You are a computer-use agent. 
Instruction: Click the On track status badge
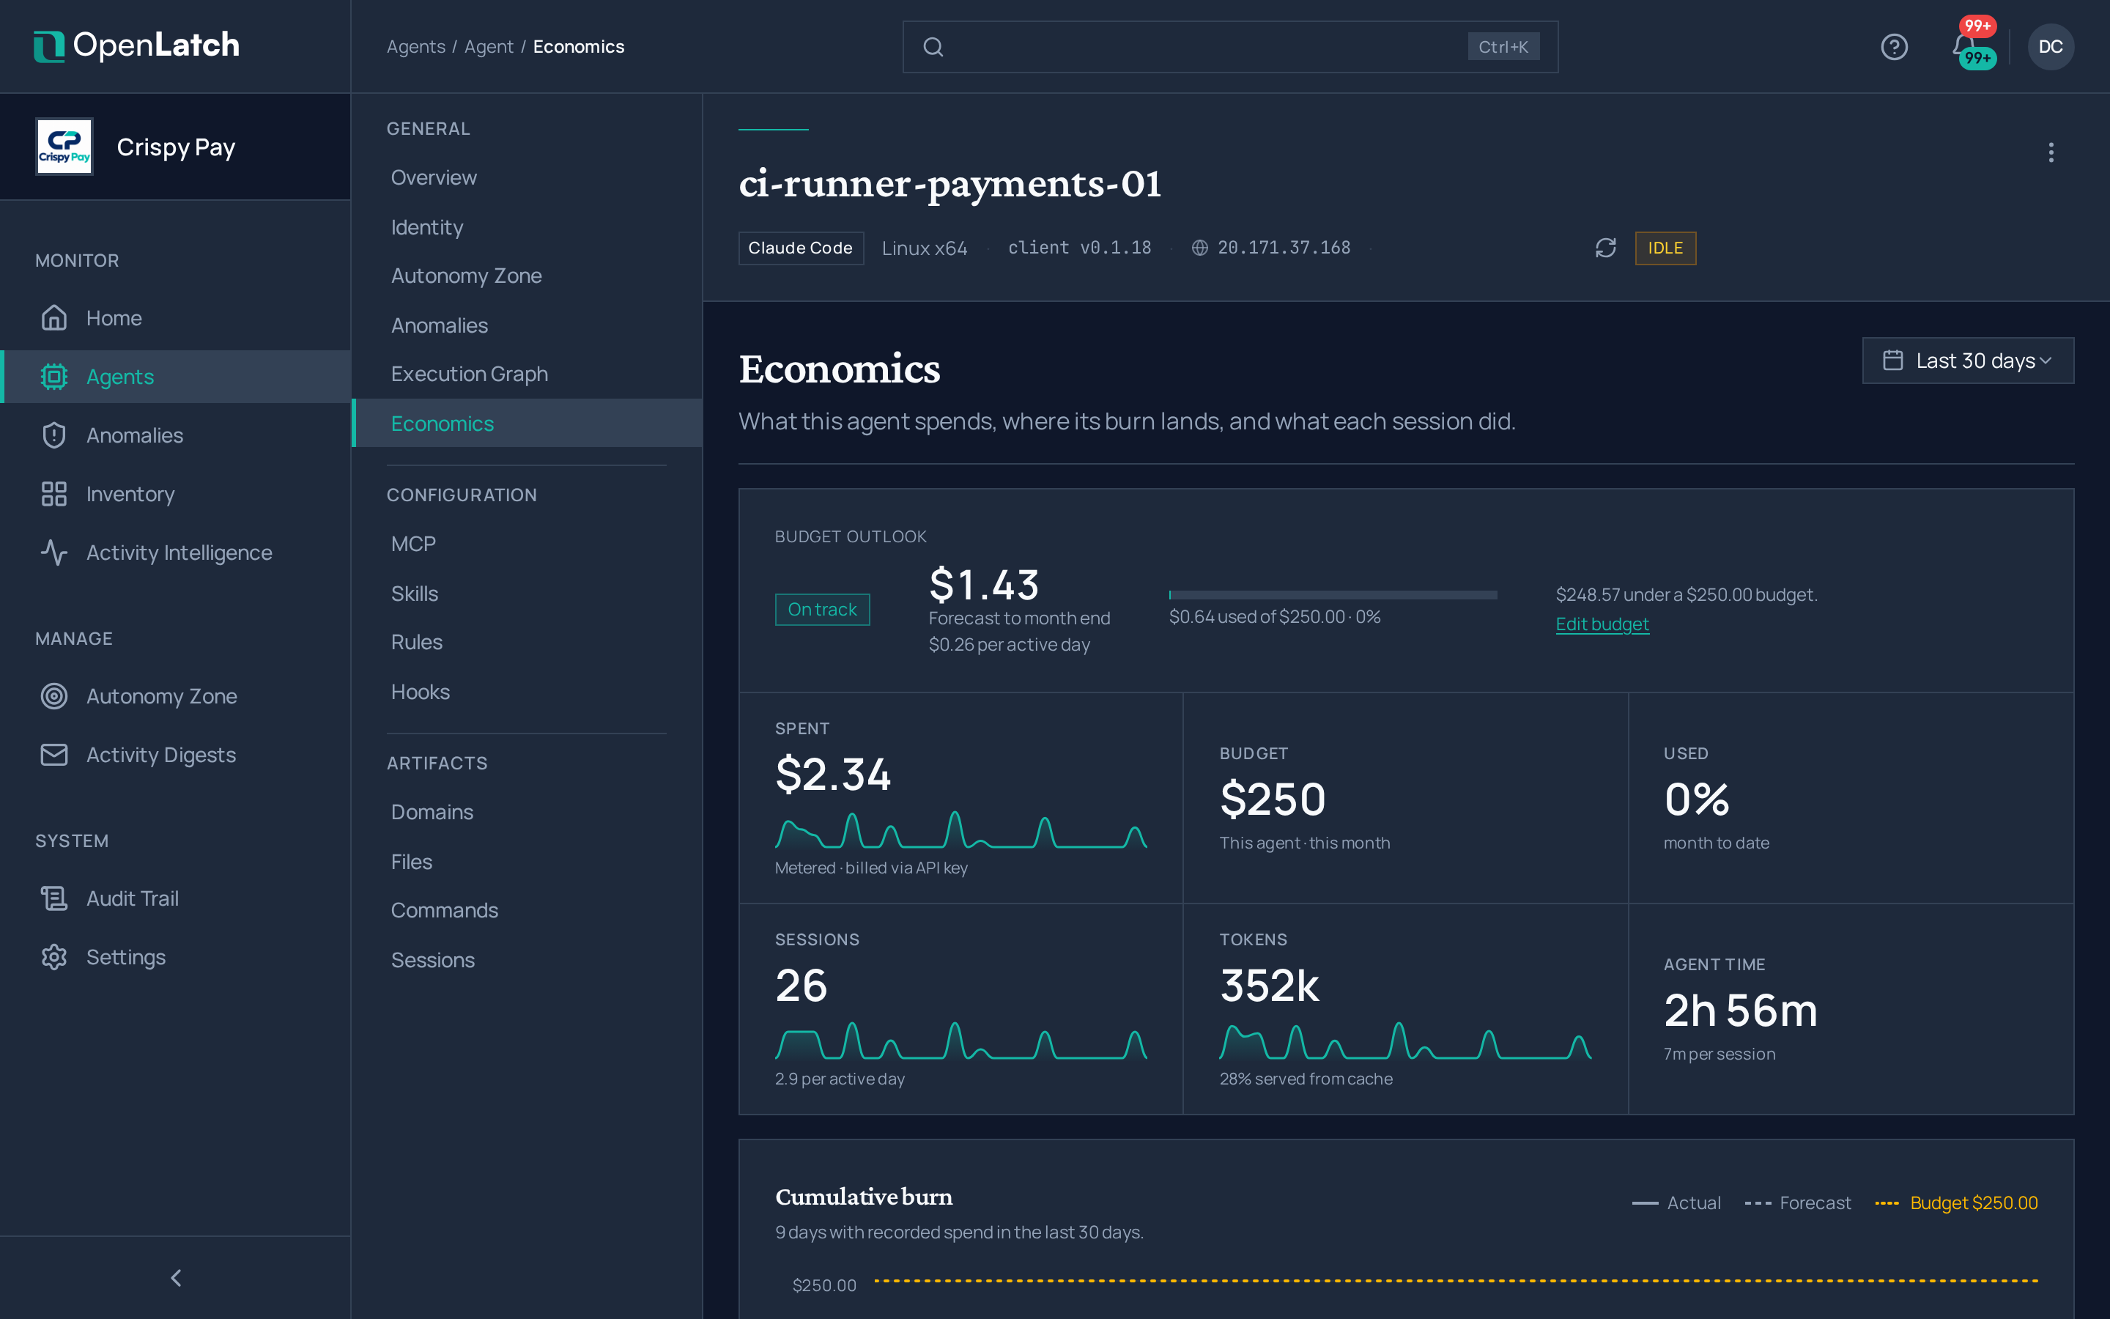821,609
